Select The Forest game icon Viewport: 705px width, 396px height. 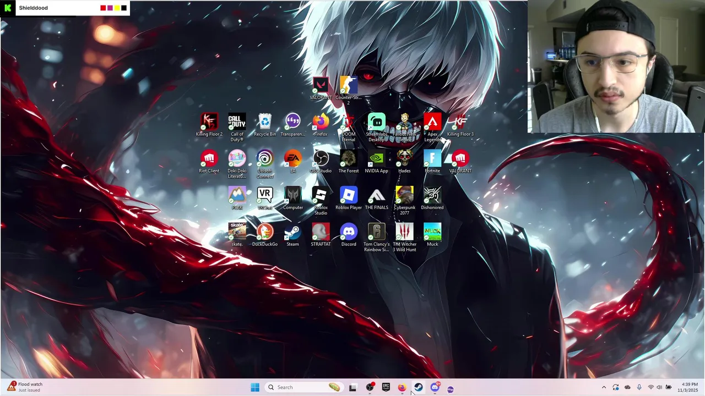[349, 162]
